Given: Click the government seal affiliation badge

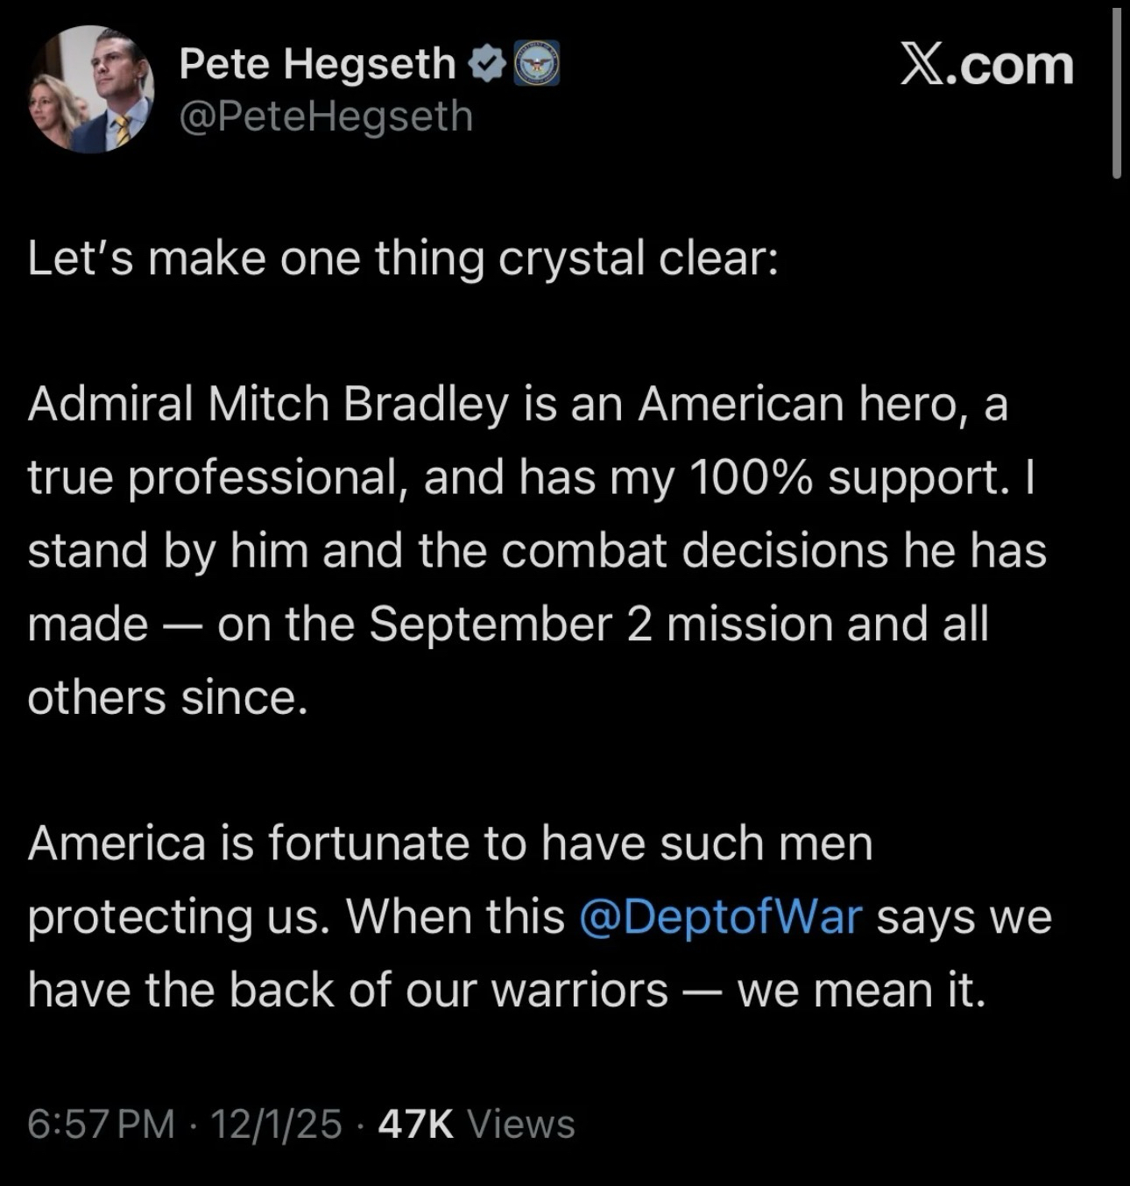Looking at the screenshot, I should point(535,64).
